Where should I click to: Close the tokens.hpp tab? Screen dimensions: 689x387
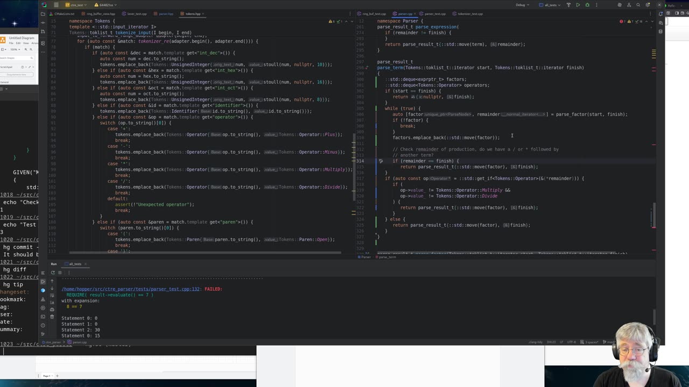[x=204, y=13]
